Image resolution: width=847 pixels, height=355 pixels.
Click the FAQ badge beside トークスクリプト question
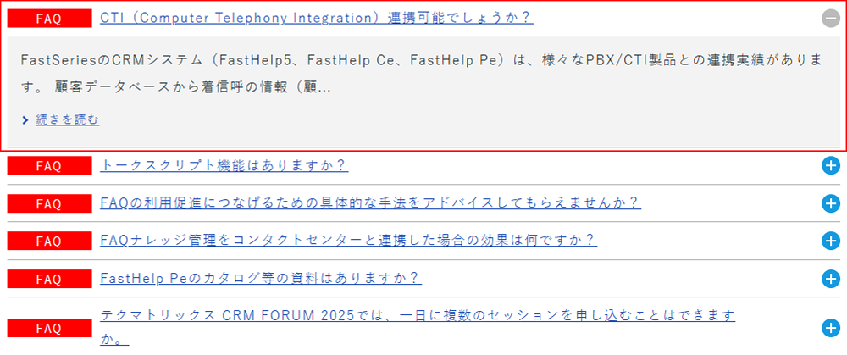click(48, 166)
